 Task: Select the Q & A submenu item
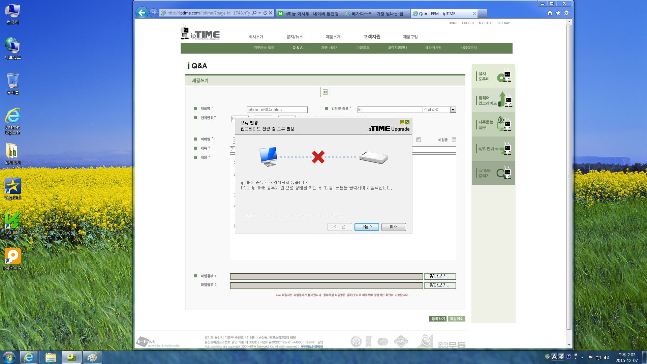[298, 48]
